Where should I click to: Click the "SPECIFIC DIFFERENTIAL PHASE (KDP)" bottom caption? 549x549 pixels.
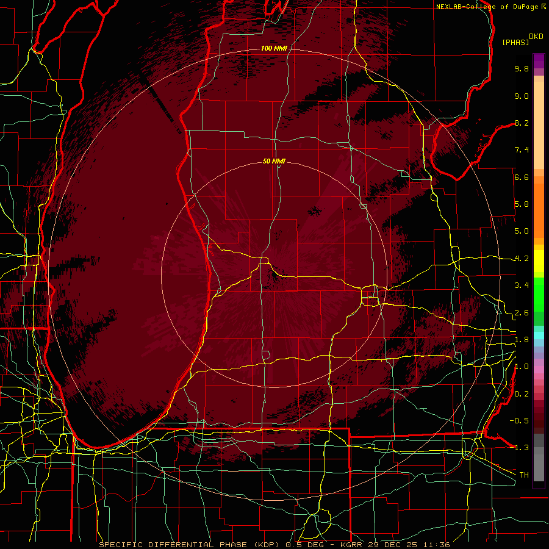click(190, 545)
